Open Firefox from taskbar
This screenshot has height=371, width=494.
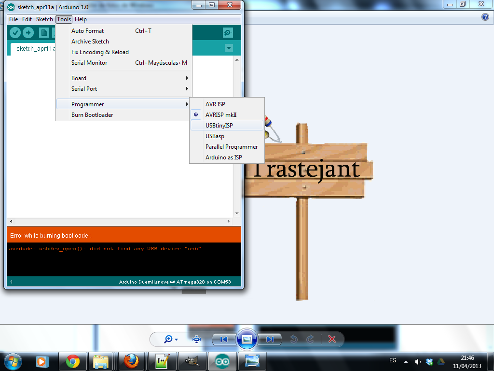pos(131,361)
